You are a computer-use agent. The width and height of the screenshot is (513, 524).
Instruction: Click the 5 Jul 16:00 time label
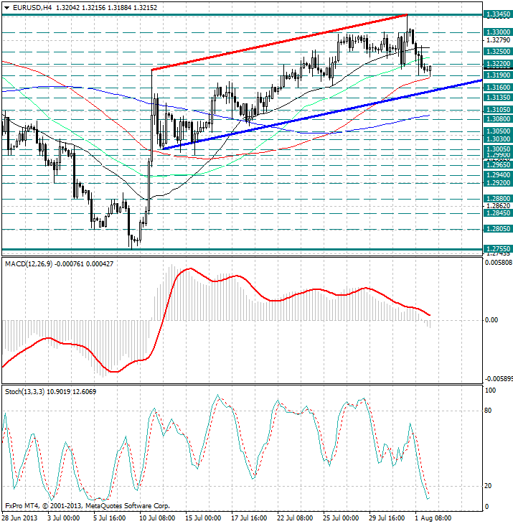pyautogui.click(x=110, y=518)
